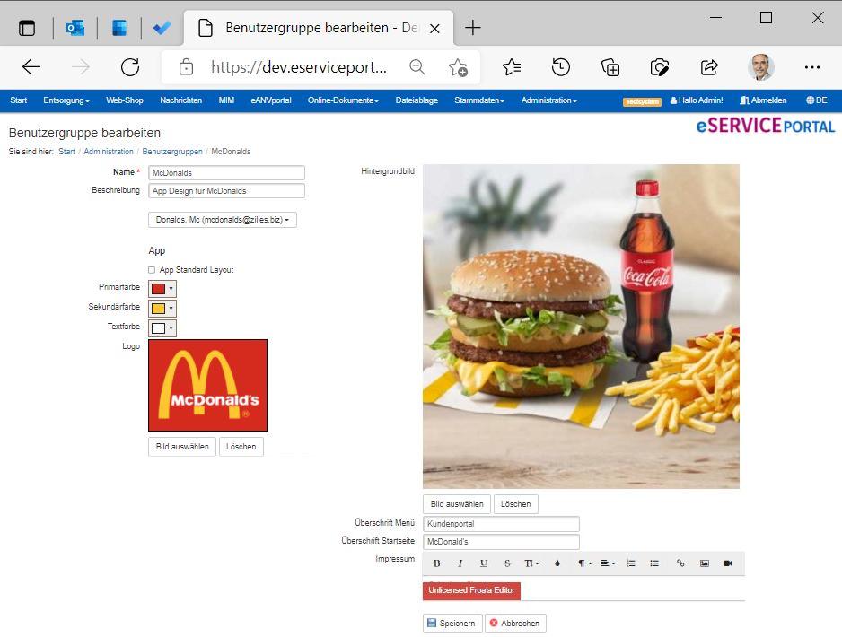Open the Collections panel
Screen dimensions: 842x637
click(x=610, y=67)
